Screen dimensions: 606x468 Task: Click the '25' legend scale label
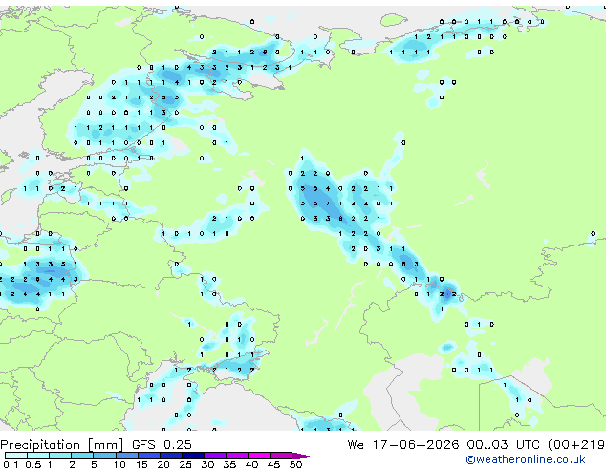tap(185, 464)
